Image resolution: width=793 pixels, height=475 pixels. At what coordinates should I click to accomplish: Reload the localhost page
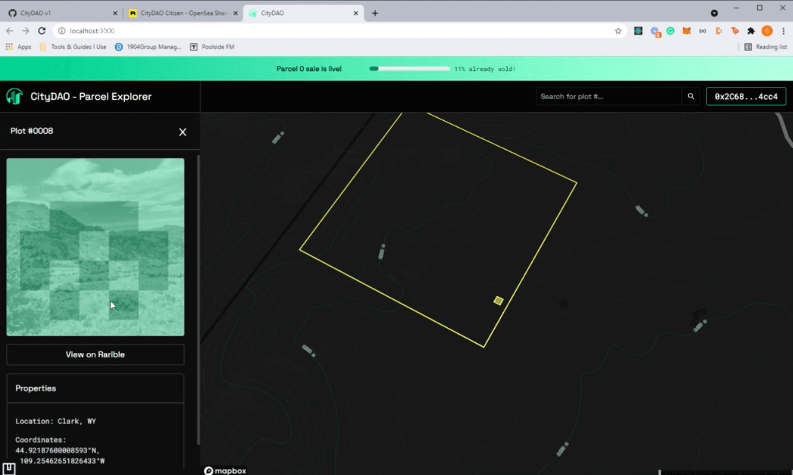tap(42, 31)
